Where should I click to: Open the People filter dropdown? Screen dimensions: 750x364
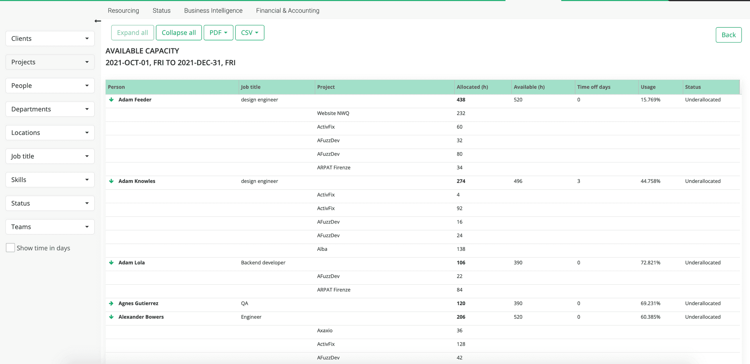coord(50,85)
